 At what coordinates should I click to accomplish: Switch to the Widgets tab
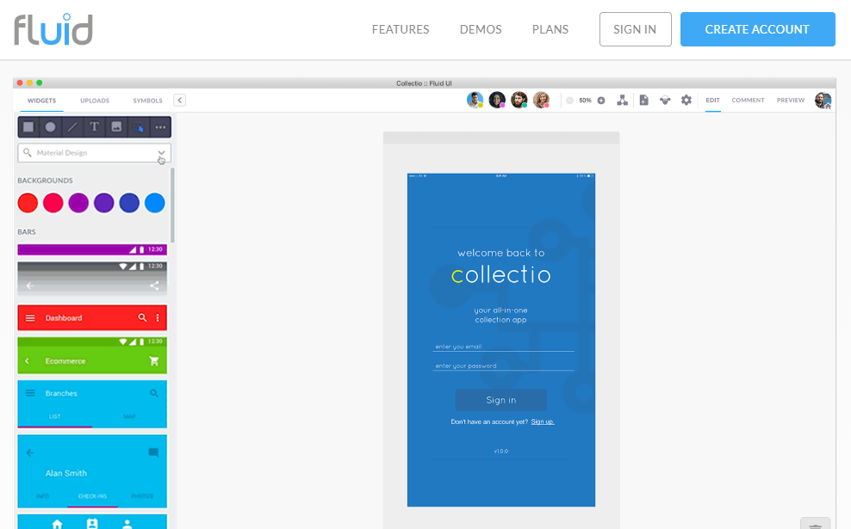click(x=42, y=101)
